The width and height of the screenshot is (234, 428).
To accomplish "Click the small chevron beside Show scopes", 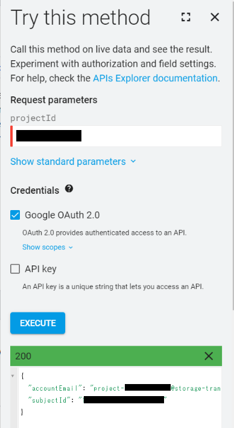I will pos(71,247).
